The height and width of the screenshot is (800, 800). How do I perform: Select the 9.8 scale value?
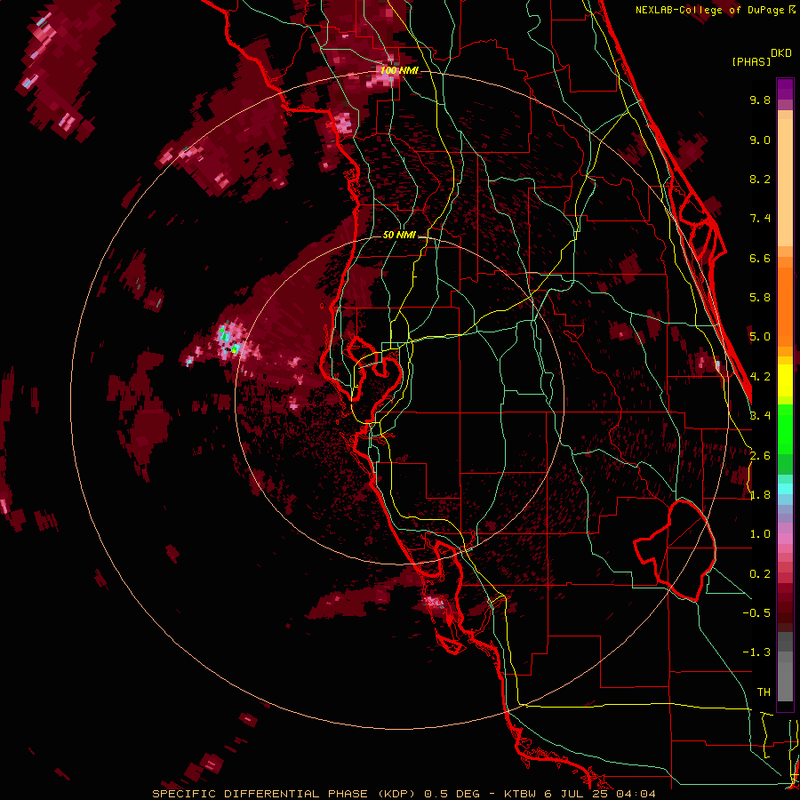click(x=760, y=100)
